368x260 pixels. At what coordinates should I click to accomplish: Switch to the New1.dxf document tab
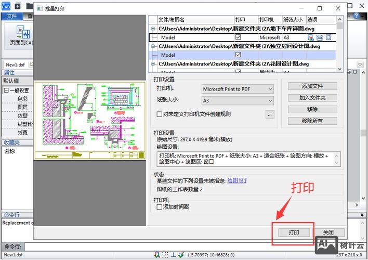coord(13,64)
